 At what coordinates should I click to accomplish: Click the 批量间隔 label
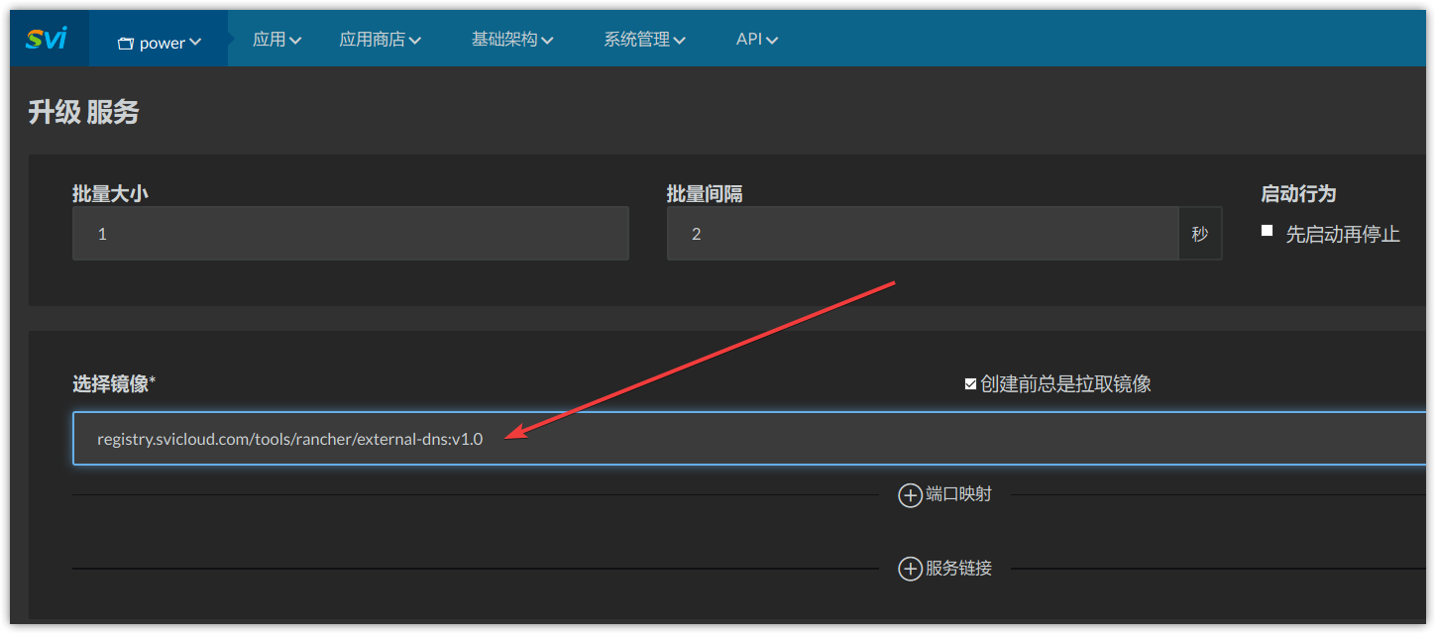[x=705, y=194]
